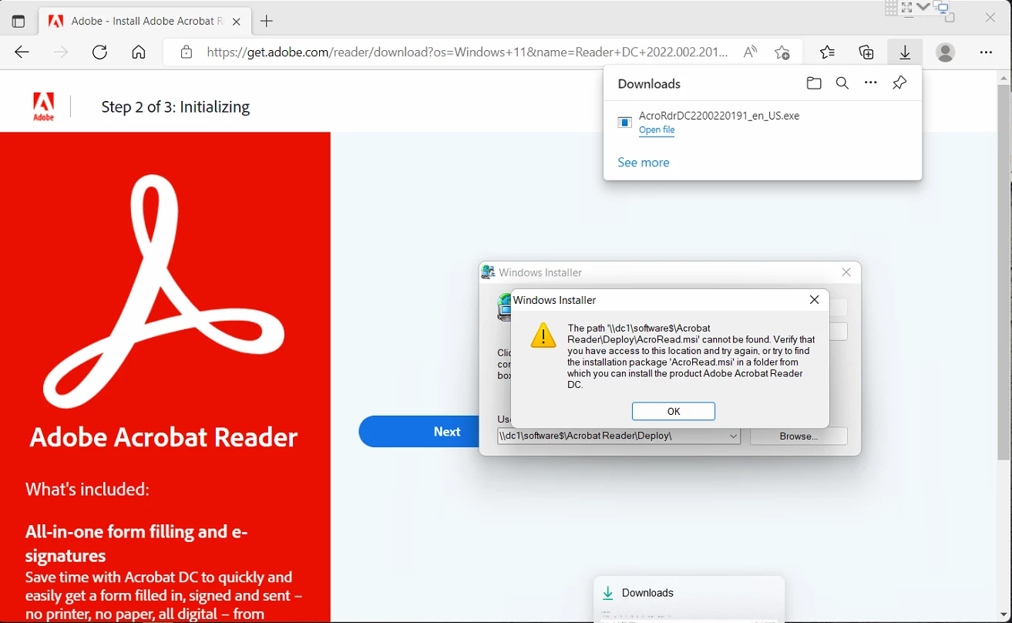Click OK in the Windows Installer error

[674, 411]
